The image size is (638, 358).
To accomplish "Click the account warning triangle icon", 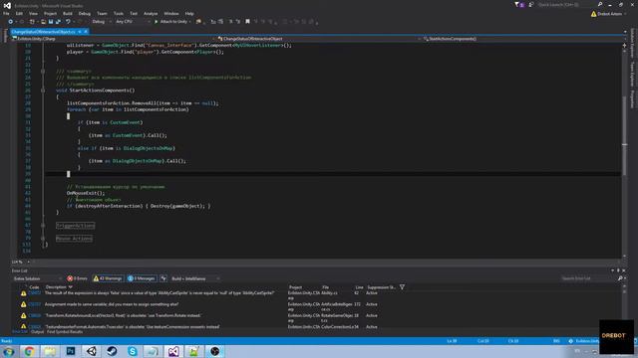I will pyautogui.click(x=594, y=14).
